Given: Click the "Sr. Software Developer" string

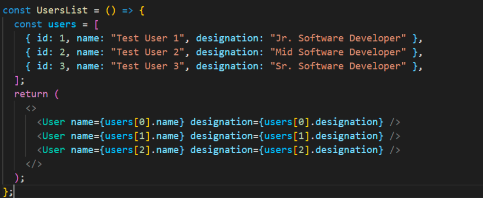Looking at the screenshot, I should coord(338,66).
